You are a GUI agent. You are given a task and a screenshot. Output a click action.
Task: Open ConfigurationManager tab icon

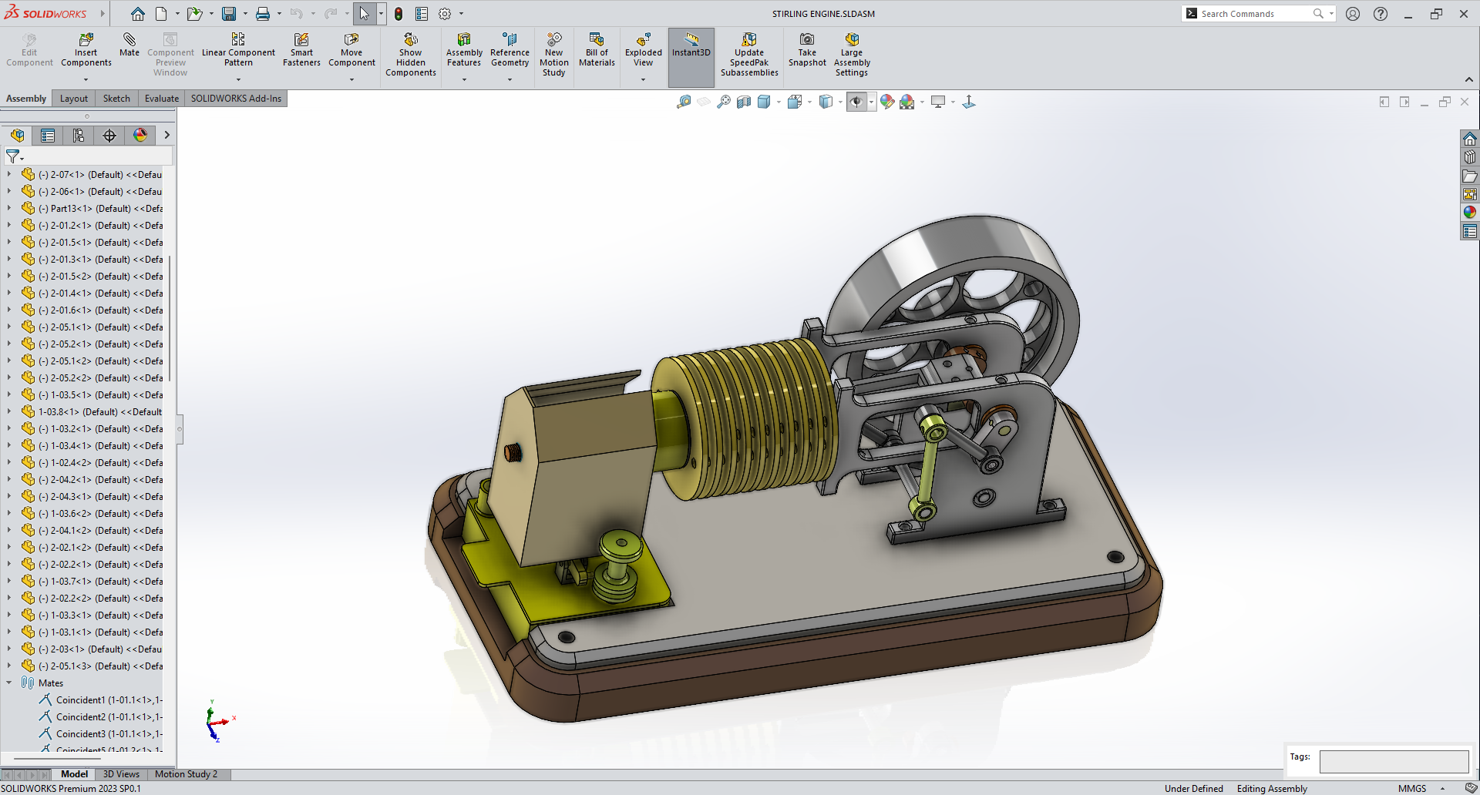click(79, 136)
